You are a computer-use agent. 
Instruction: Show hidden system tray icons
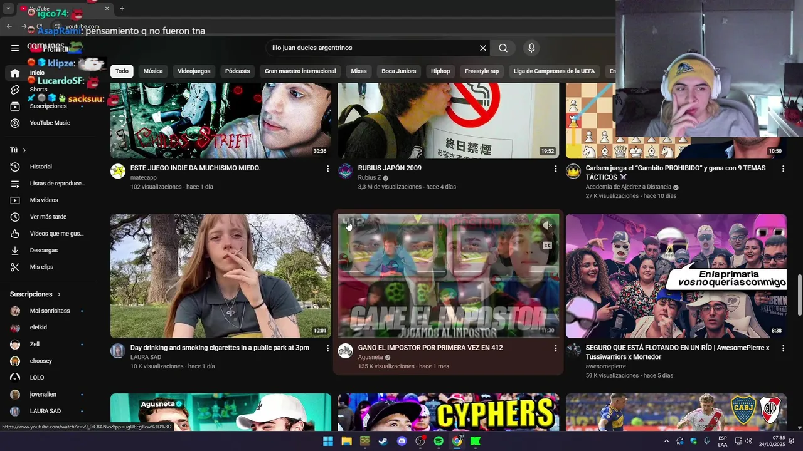point(665,441)
